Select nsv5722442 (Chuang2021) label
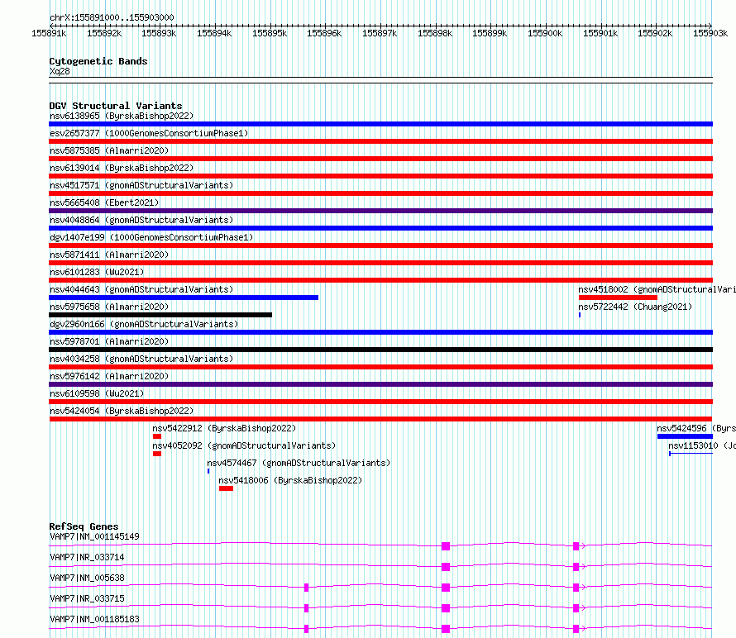Viewport: 736px width, 638px height. (635, 307)
